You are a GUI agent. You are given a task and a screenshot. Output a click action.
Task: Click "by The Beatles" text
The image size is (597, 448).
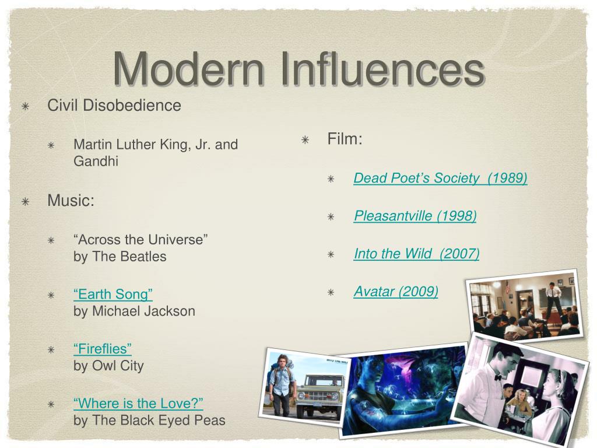point(120,257)
